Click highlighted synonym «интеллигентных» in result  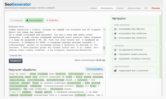55,80
